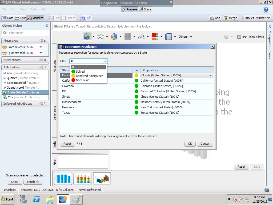This screenshot has height=205, width=273.
Task: Collapse the Object Picker panel arrow
Action: (x=47, y=26)
